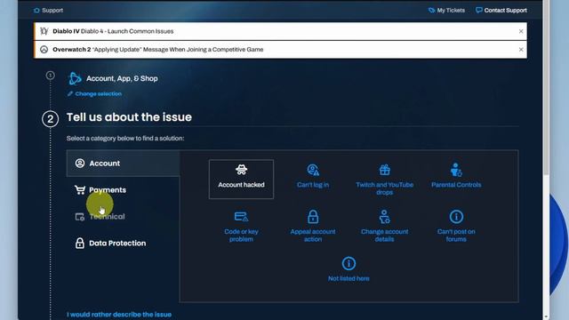Screen dimensions: 569x320
Task: Click the Data Protection lock icon
Action: (80, 243)
